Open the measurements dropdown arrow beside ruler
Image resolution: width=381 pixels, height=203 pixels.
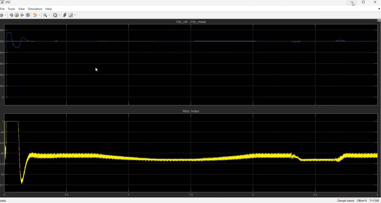coord(75,15)
